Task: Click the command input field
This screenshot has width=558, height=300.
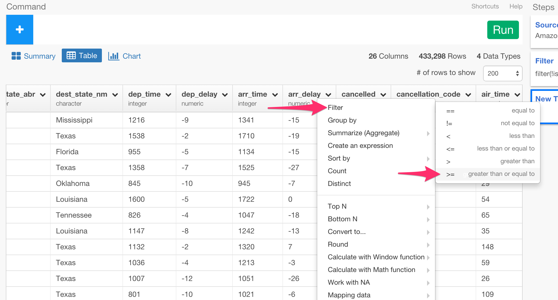Action: [x=259, y=30]
